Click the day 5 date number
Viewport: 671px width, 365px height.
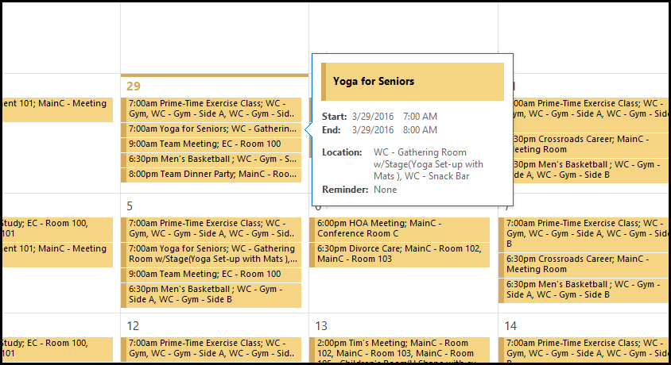click(130, 206)
